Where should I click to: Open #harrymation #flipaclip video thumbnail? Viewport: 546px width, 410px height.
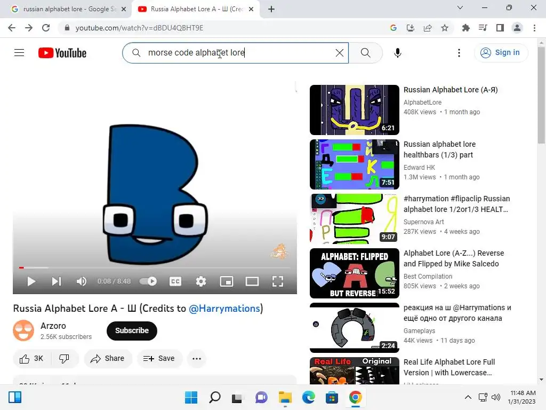355,218
